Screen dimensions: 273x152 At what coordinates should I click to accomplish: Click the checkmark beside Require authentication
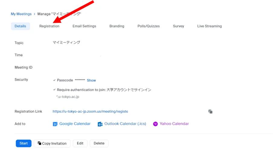tap(54, 90)
